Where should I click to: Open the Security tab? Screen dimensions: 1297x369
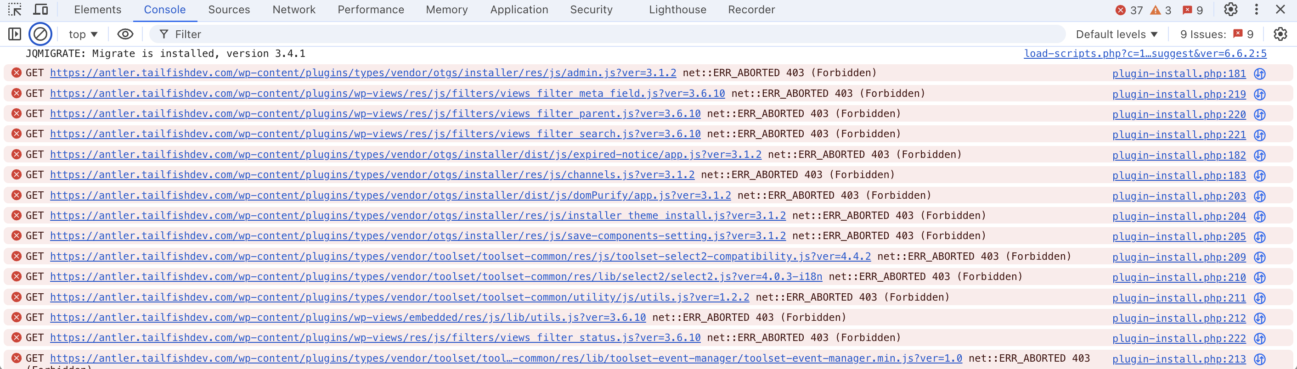point(591,10)
